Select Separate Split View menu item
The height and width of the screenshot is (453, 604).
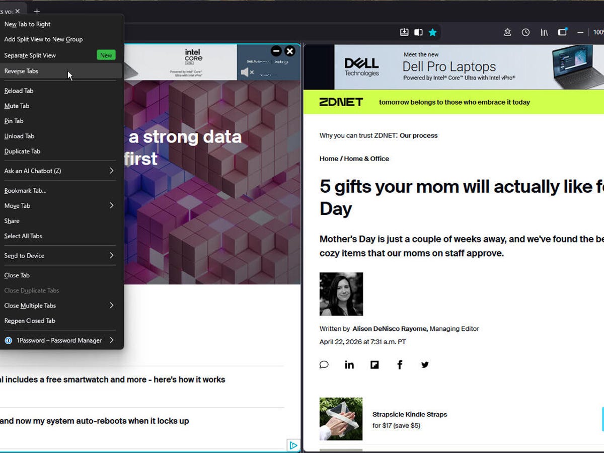click(61, 55)
